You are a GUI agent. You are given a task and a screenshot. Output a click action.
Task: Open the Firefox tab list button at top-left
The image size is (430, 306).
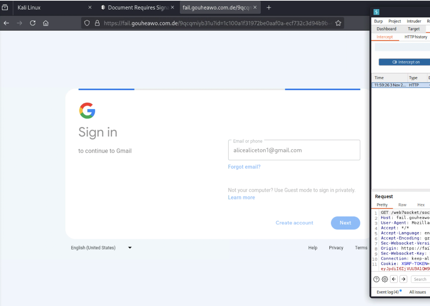tap(5, 8)
